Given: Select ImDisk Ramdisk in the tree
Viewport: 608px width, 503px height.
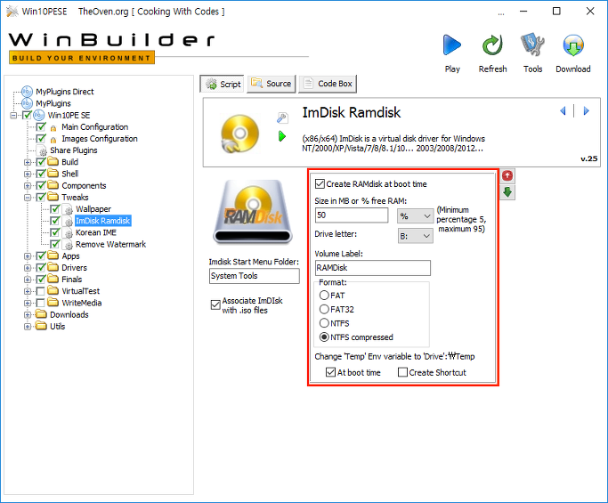Looking at the screenshot, I should [x=102, y=221].
